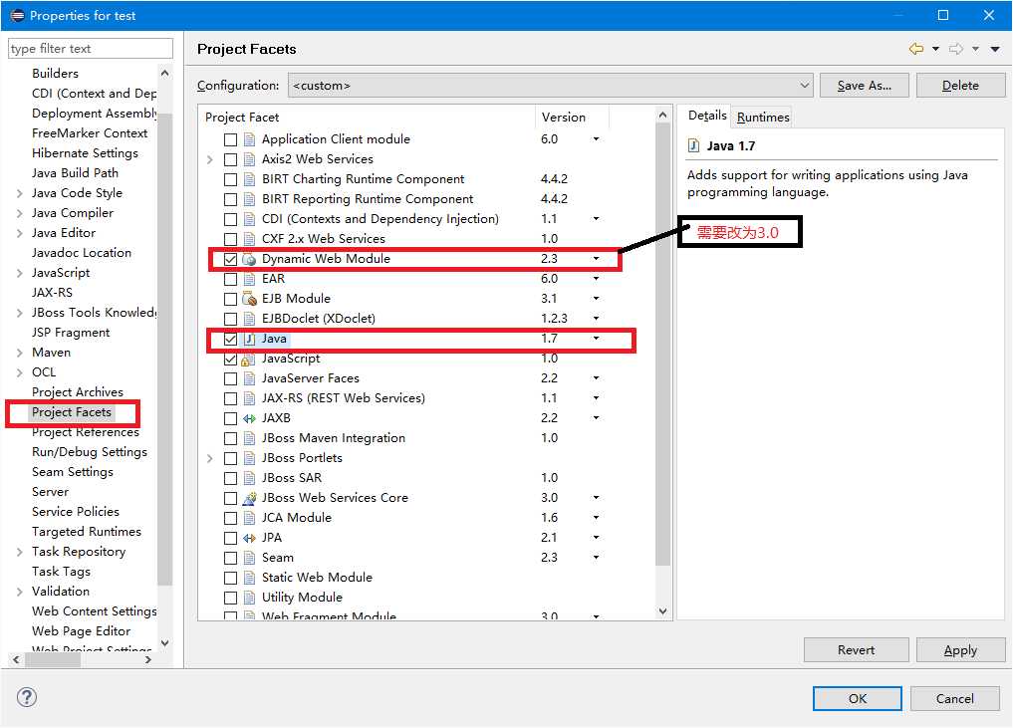The height and width of the screenshot is (728, 1013).
Task: Open the Configuration combo box
Action: pyautogui.click(x=550, y=86)
